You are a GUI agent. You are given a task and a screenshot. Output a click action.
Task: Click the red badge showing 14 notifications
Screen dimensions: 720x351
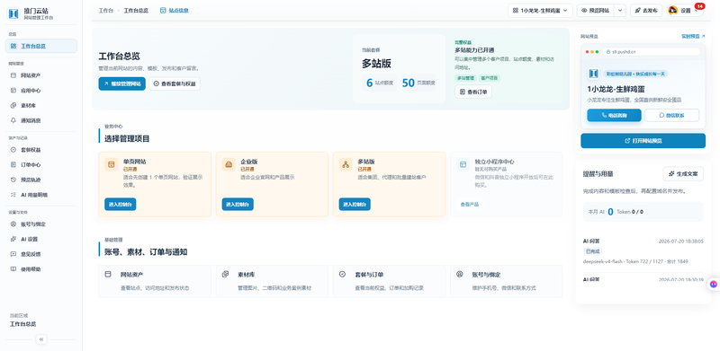(699, 6)
